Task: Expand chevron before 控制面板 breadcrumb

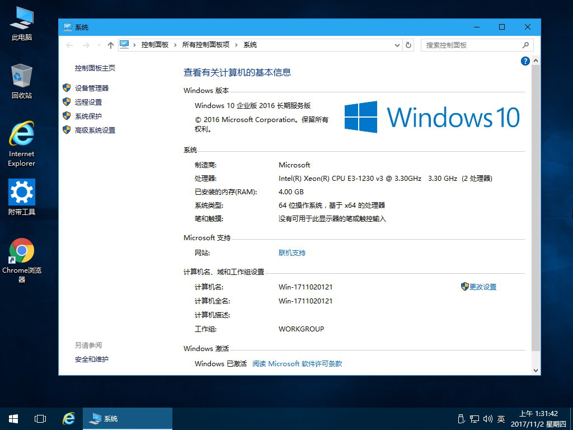Action: point(134,45)
